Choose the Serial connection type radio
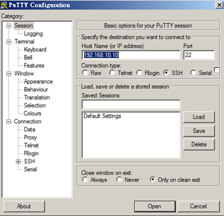The height and width of the screenshot is (216, 224). point(193,73)
